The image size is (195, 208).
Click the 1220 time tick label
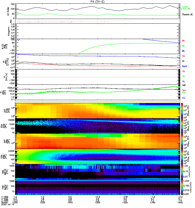(43, 203)
